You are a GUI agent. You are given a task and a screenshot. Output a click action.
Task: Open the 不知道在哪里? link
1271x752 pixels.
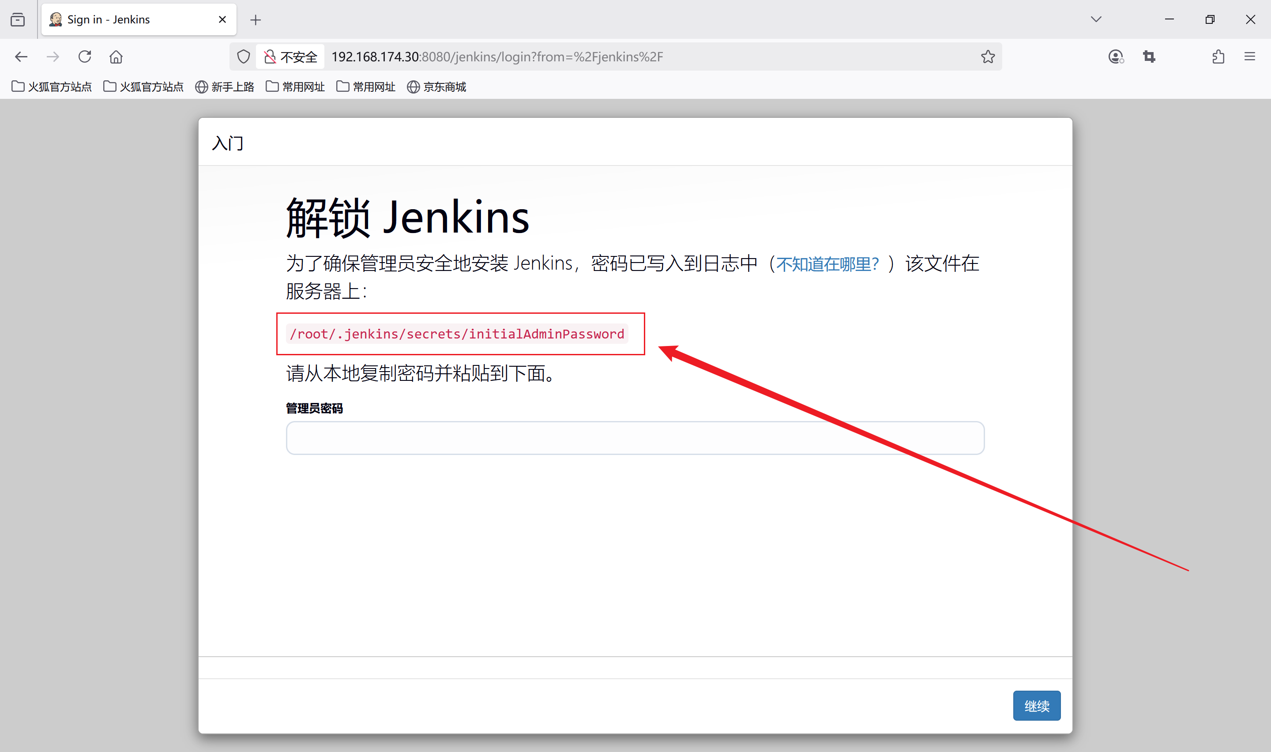(827, 264)
